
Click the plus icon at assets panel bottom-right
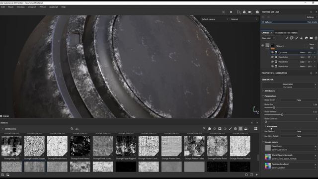click(257, 175)
